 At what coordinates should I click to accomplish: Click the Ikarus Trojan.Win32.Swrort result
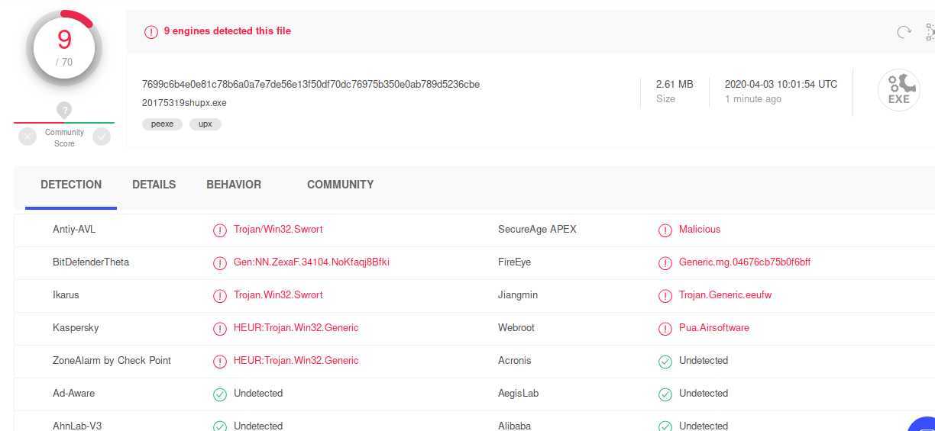[278, 294]
